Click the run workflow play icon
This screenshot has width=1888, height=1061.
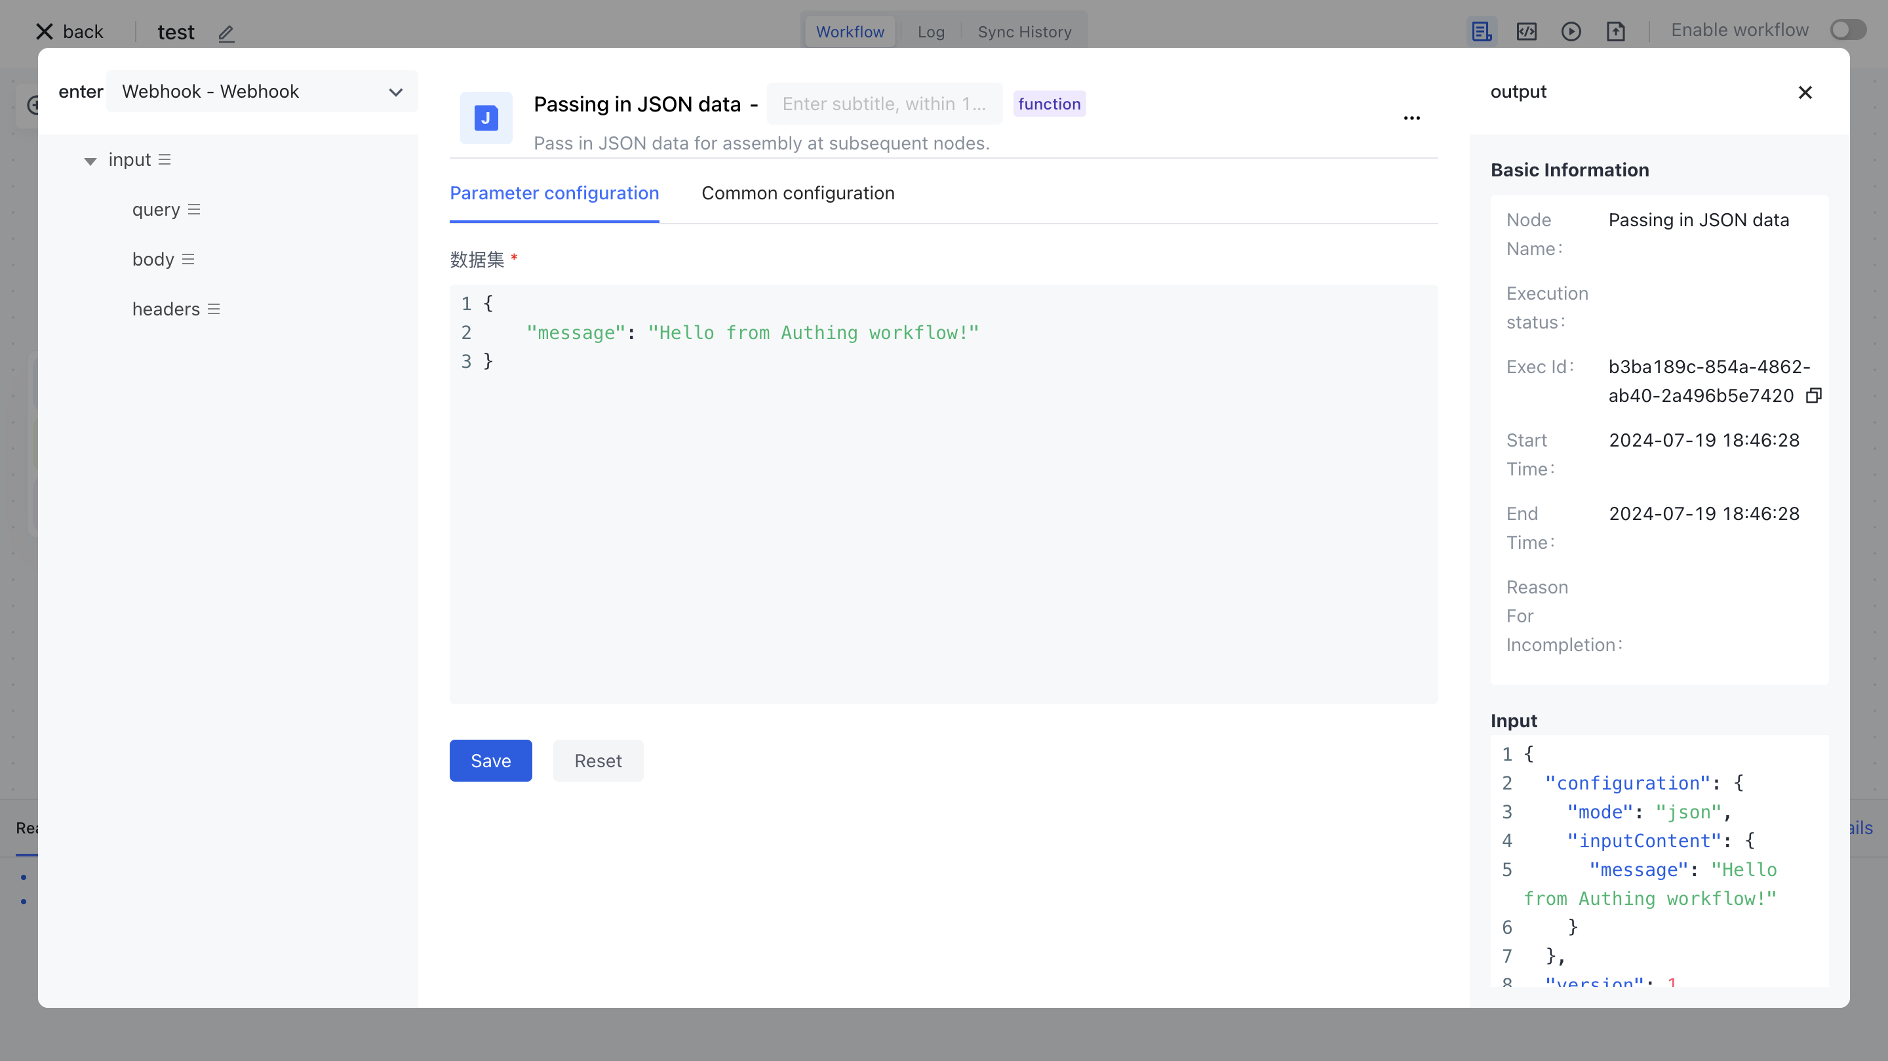[x=1571, y=31]
